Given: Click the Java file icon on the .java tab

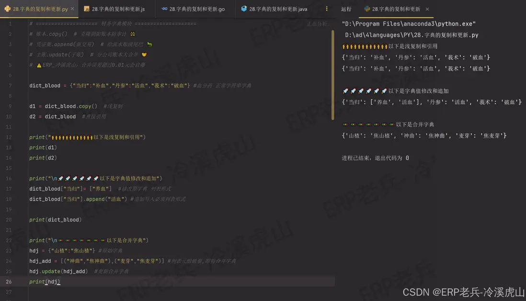Looking at the screenshot, I should (x=244, y=9).
